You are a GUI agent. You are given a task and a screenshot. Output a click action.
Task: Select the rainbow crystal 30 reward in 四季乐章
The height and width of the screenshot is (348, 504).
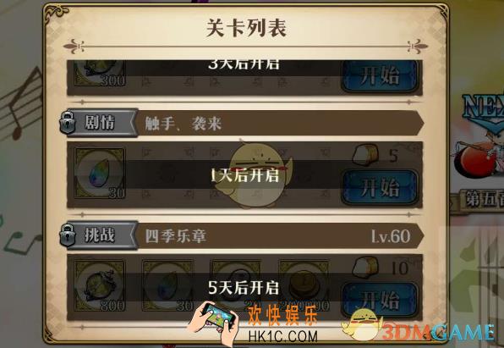click(x=167, y=285)
